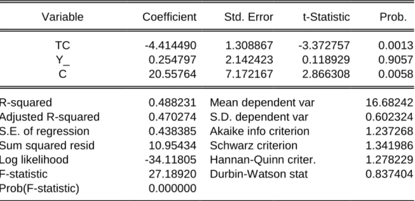Click Sum squared resid value 10.95434

(x=173, y=145)
